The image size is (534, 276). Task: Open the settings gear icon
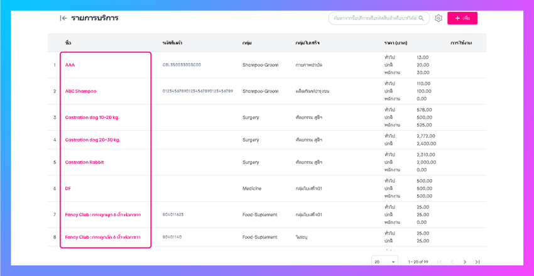click(x=439, y=18)
